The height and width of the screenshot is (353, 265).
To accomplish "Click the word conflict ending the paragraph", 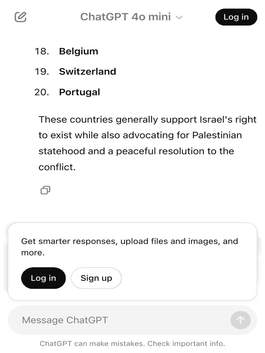I will pos(57,167).
